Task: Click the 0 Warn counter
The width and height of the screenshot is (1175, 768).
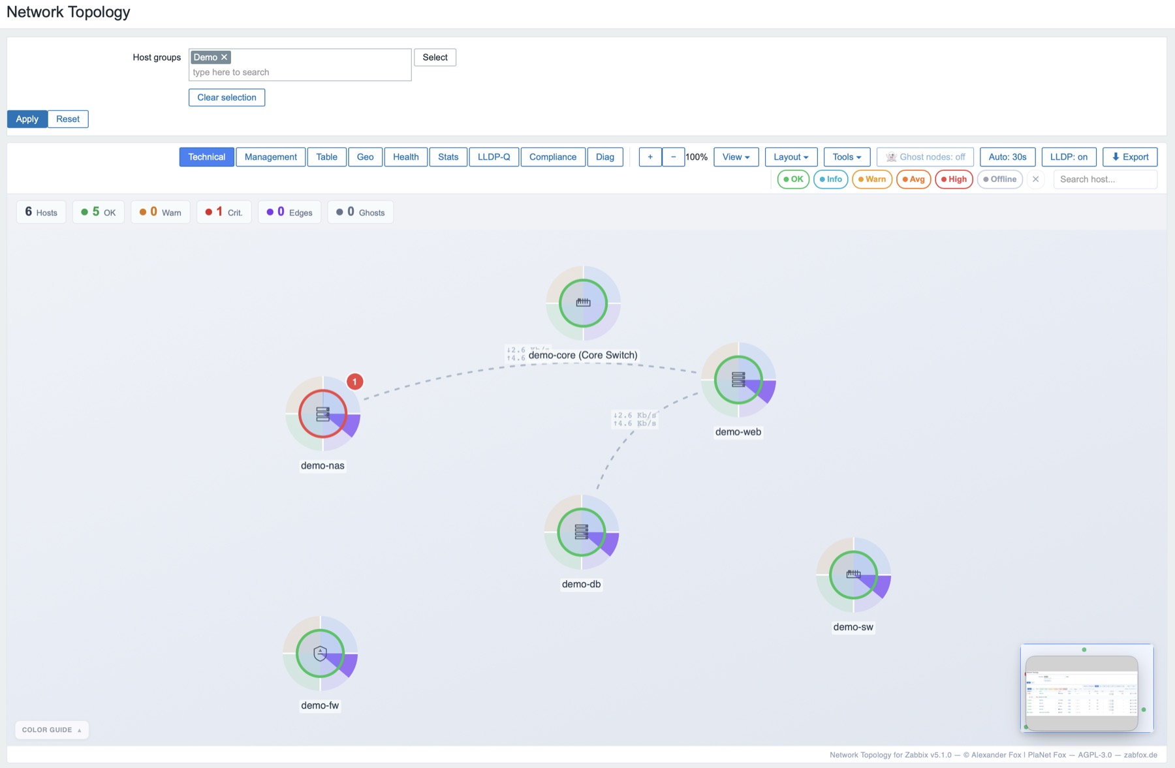Action: (x=161, y=212)
